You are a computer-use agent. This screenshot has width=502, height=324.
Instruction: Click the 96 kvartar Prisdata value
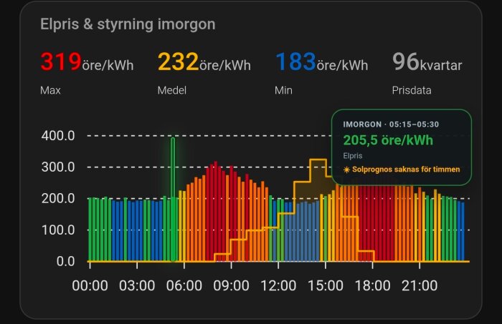click(x=427, y=62)
